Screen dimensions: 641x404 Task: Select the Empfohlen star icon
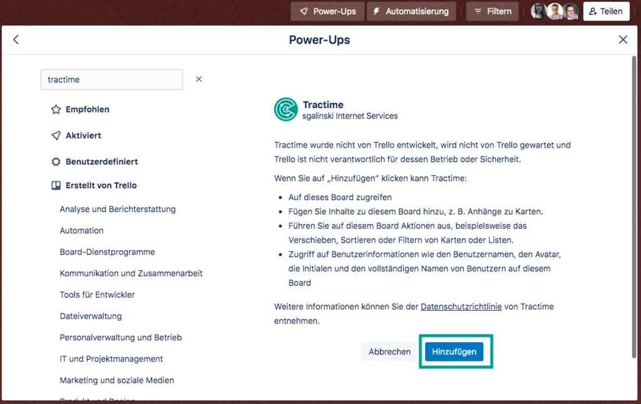click(x=55, y=109)
